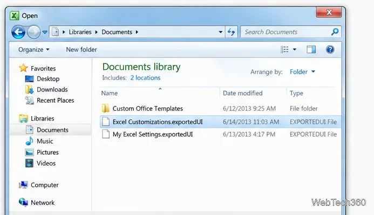The image size is (374, 215).
Task: Expand arrow after Libraries in address bar
Action: 97,32
